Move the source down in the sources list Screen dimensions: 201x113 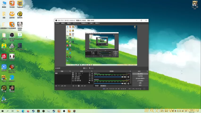click(85, 86)
